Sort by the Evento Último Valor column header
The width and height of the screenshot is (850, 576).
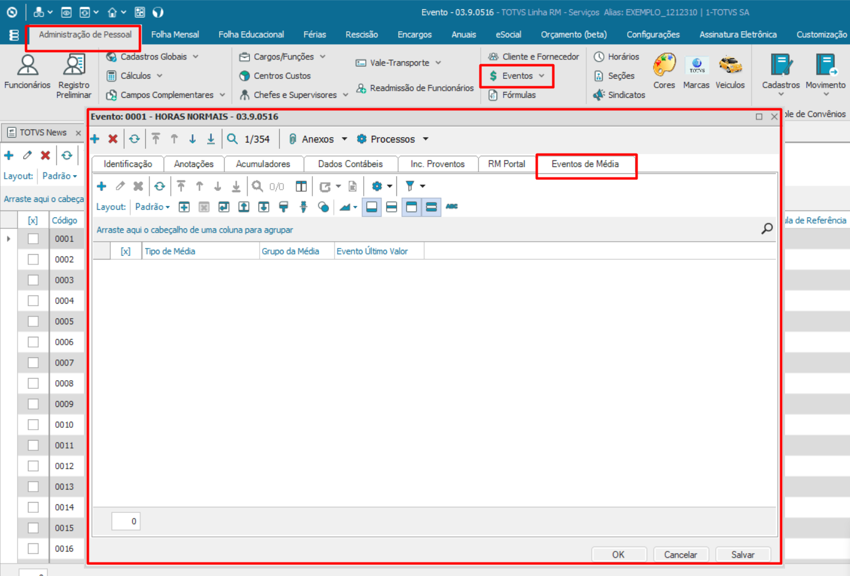coord(379,251)
